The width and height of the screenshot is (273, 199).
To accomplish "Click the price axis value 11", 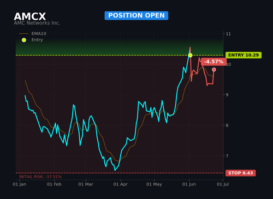I will coord(228,34).
